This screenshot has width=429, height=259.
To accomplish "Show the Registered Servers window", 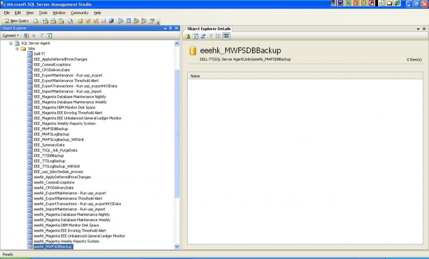I will (121, 21).
